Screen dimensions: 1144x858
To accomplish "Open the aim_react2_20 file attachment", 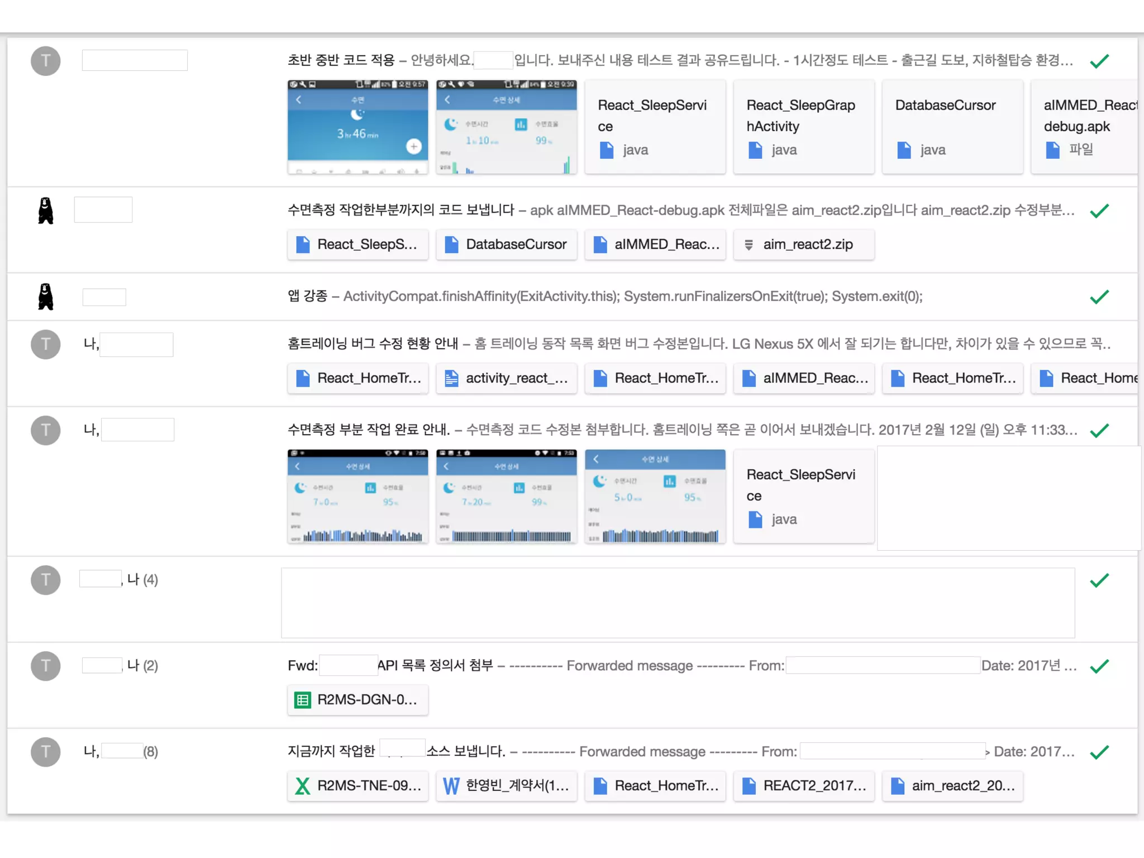I will click(x=952, y=786).
